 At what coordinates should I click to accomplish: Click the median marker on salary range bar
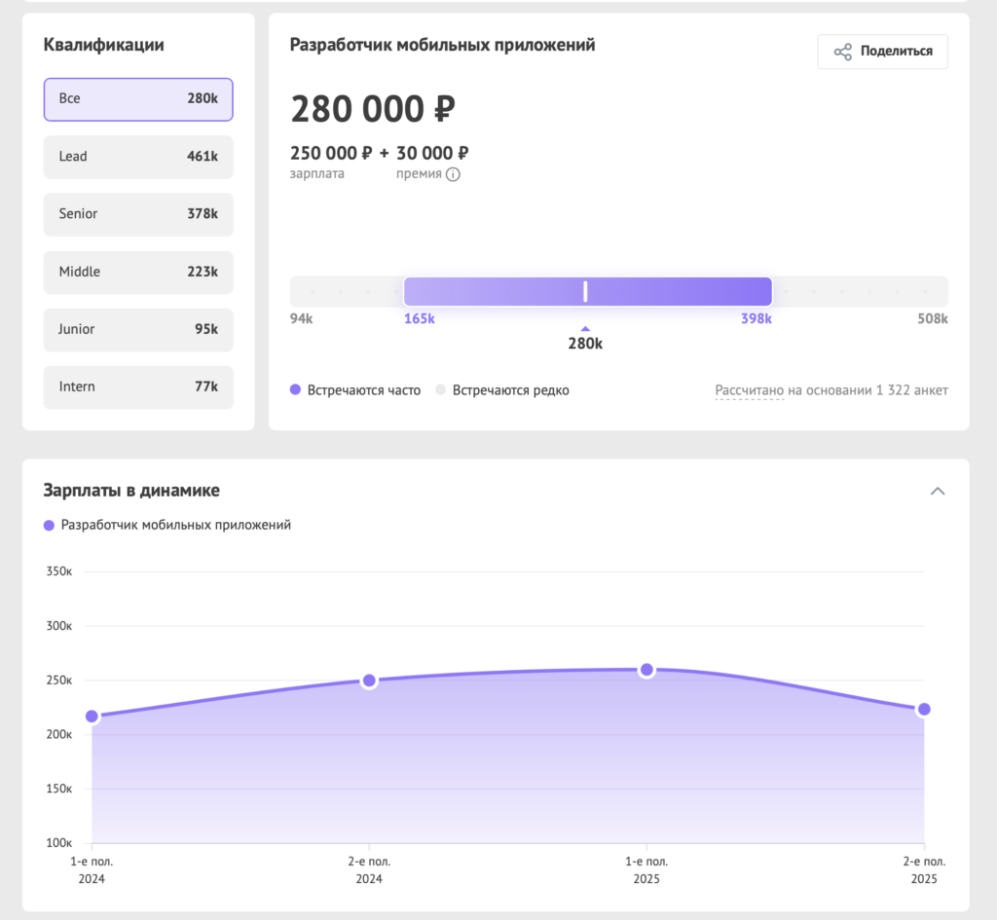point(585,291)
